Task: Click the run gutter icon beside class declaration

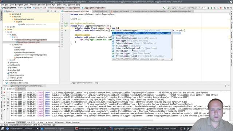Action: pos(67,26)
